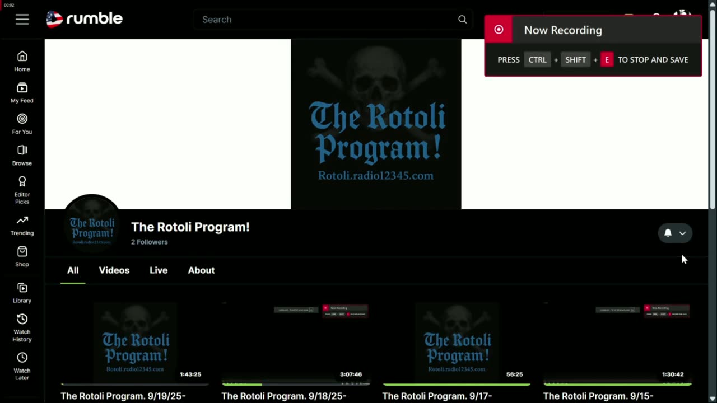Open Watch Later in sidebar

click(x=22, y=367)
